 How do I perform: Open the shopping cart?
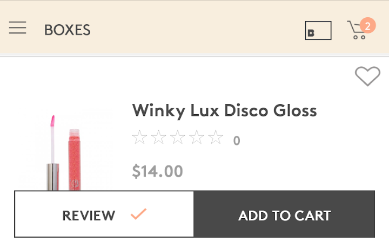357,30
